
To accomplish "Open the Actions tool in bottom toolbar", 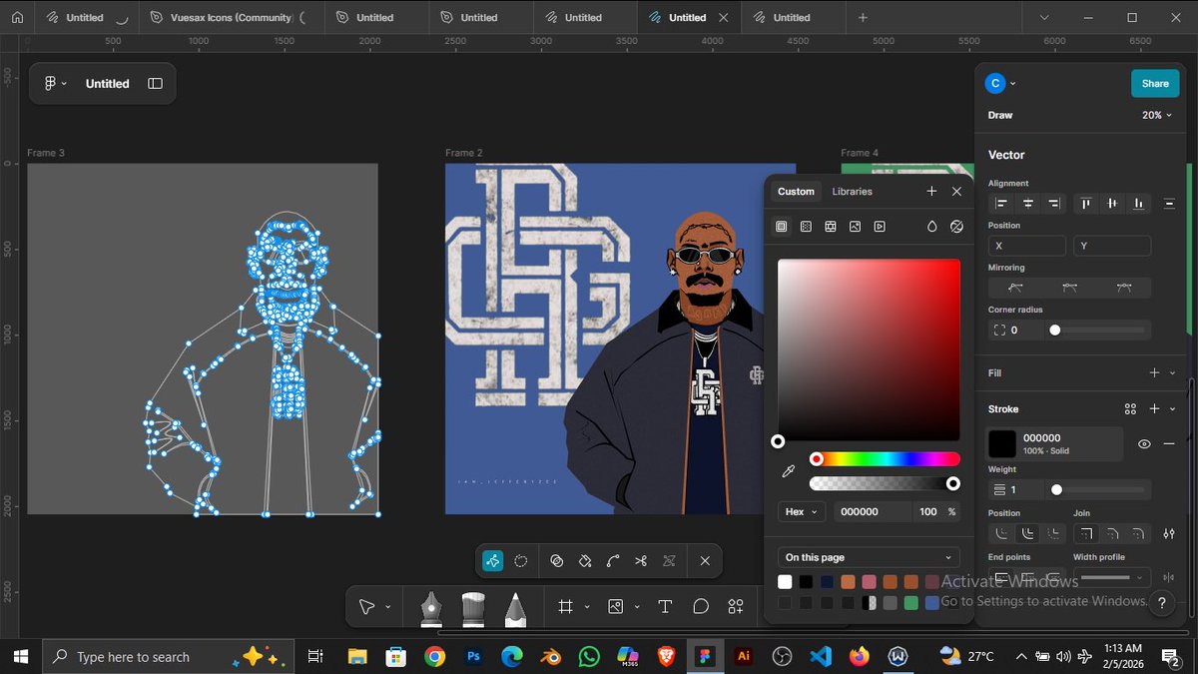I will [x=736, y=606].
